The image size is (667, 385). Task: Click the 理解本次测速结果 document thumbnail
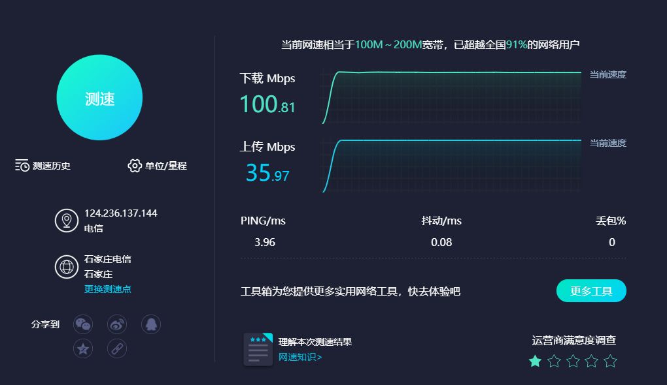tap(258, 349)
